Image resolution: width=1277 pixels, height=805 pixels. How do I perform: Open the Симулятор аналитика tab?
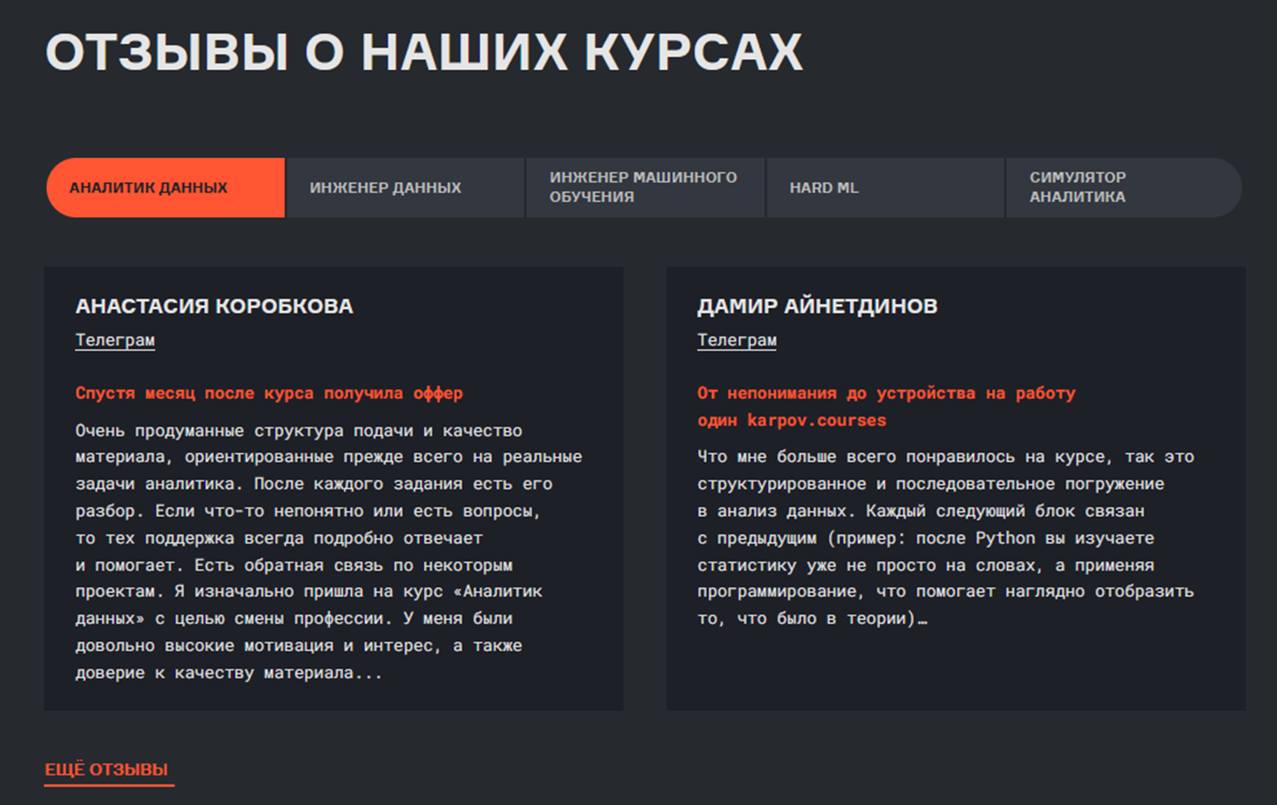point(1122,188)
